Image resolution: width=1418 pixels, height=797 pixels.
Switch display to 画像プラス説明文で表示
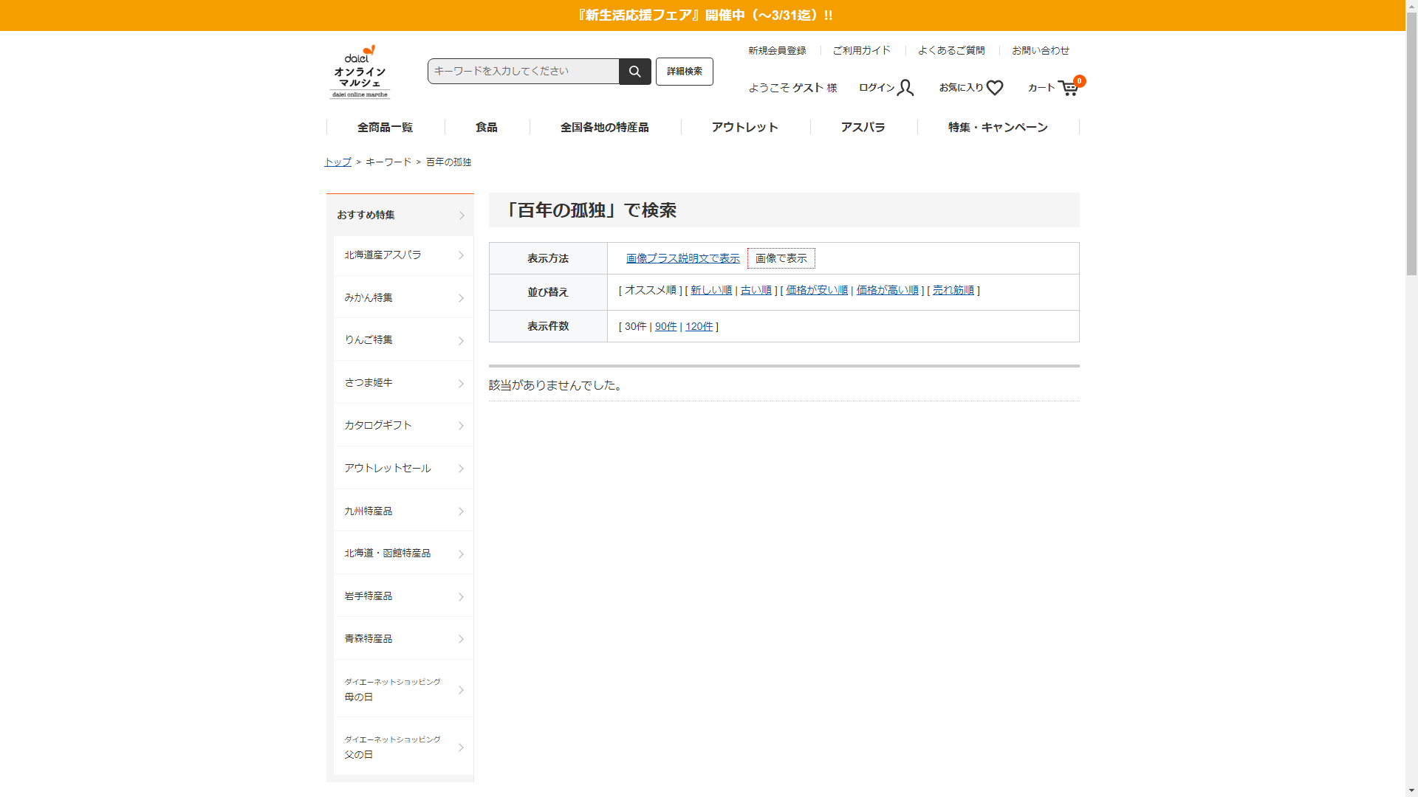coord(682,258)
